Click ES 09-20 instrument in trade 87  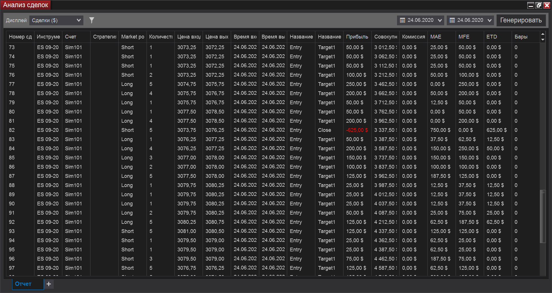48,176
